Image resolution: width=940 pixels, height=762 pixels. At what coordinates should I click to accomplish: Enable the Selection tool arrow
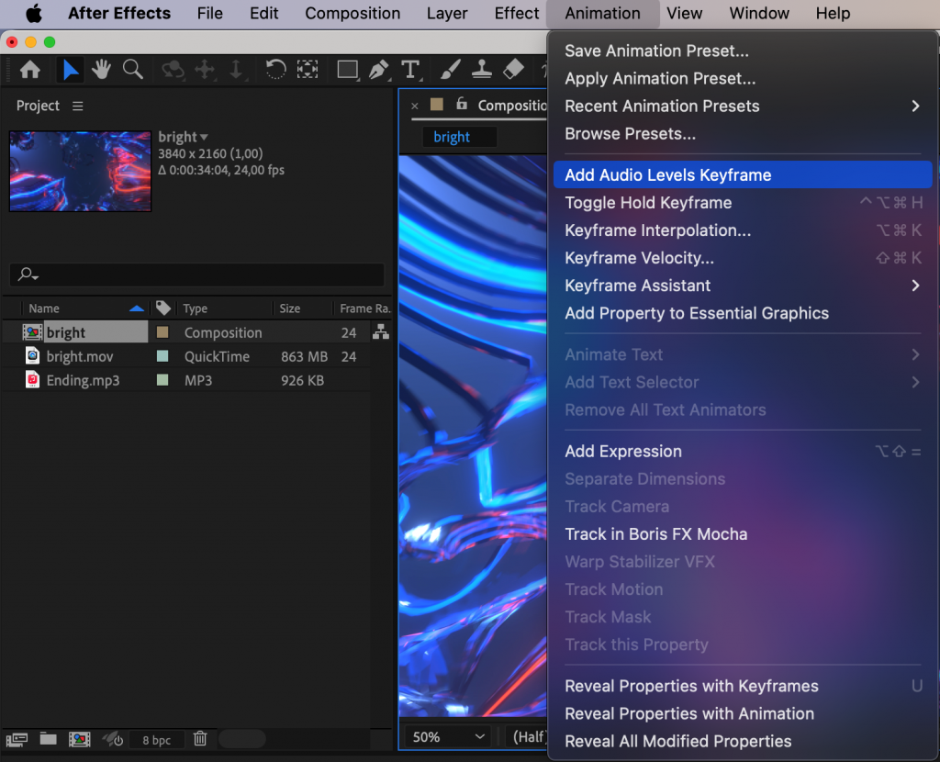click(71, 70)
